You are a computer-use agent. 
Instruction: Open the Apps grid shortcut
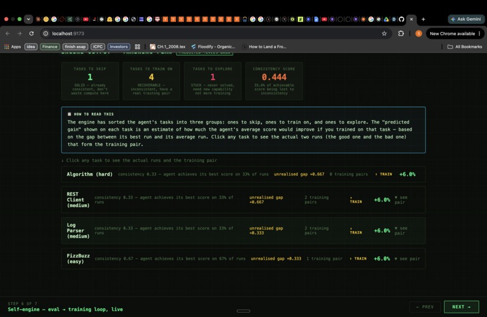(13, 47)
